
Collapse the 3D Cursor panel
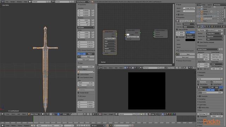click(78, 96)
